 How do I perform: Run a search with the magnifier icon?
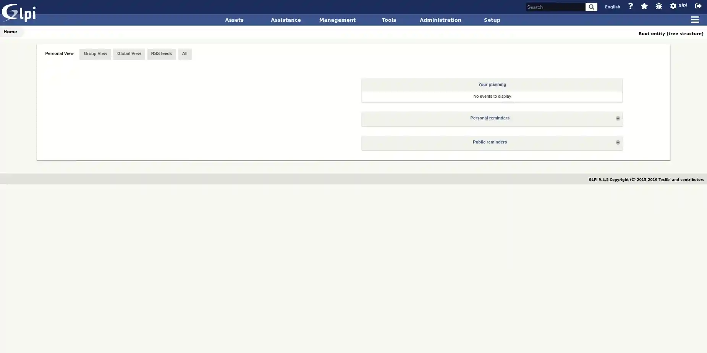click(591, 7)
